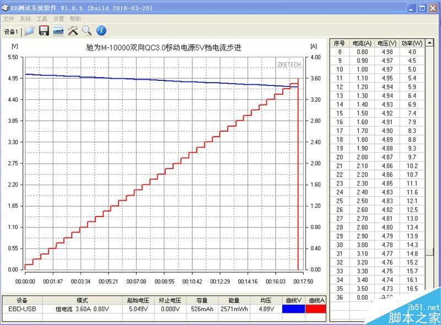
Task: Click voltage 4.83 in row 24
Action: coord(388,192)
